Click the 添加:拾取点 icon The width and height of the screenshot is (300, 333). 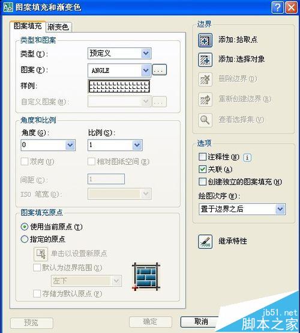(205, 40)
